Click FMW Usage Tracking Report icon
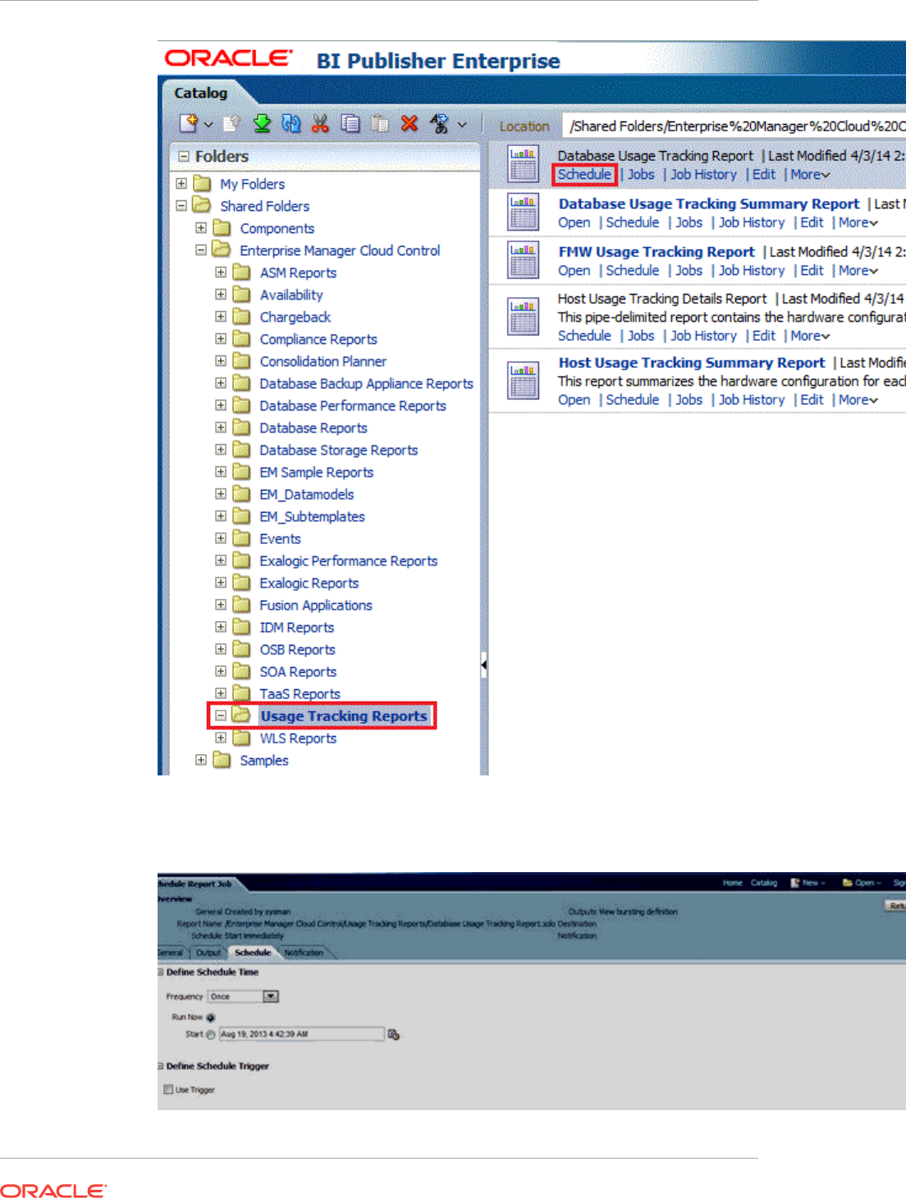The width and height of the screenshot is (906, 1198). pyautogui.click(x=523, y=260)
